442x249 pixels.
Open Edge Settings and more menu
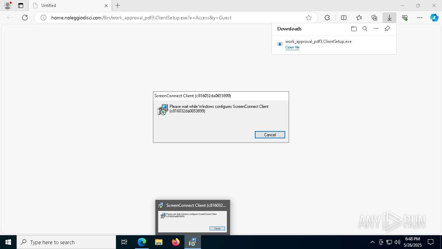[420, 18]
